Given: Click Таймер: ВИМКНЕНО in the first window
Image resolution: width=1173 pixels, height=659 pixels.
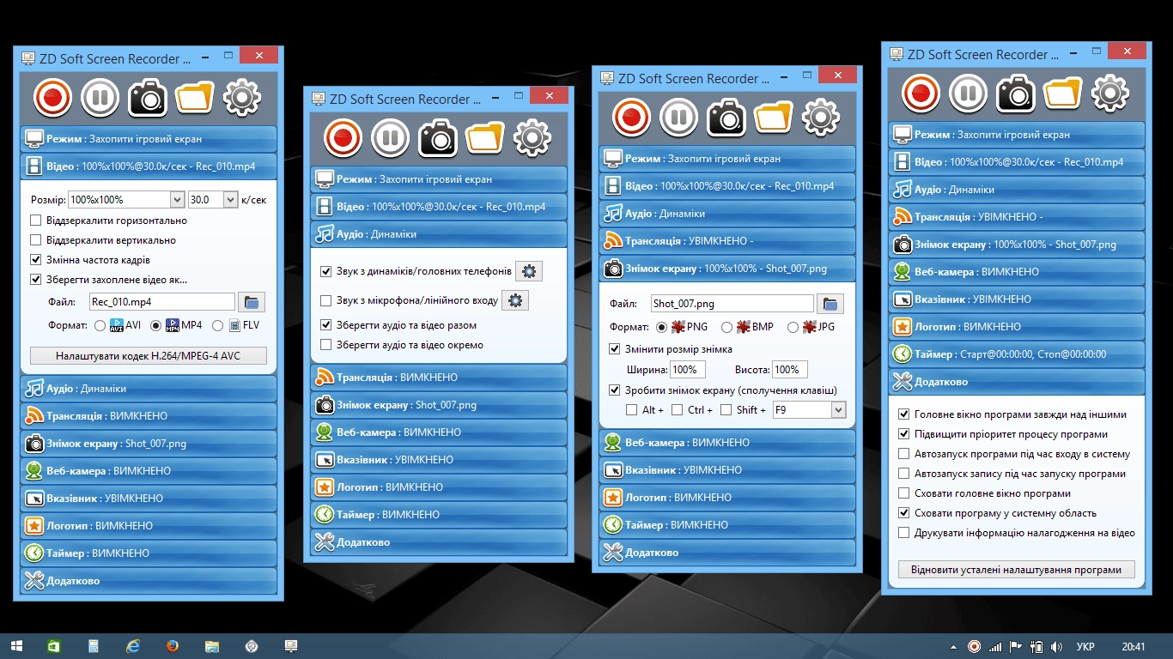Looking at the screenshot, I should (149, 553).
